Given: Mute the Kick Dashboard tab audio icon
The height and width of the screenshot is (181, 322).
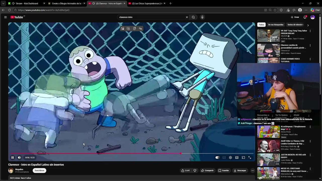Looking at the screenshot, I should 13,4.
